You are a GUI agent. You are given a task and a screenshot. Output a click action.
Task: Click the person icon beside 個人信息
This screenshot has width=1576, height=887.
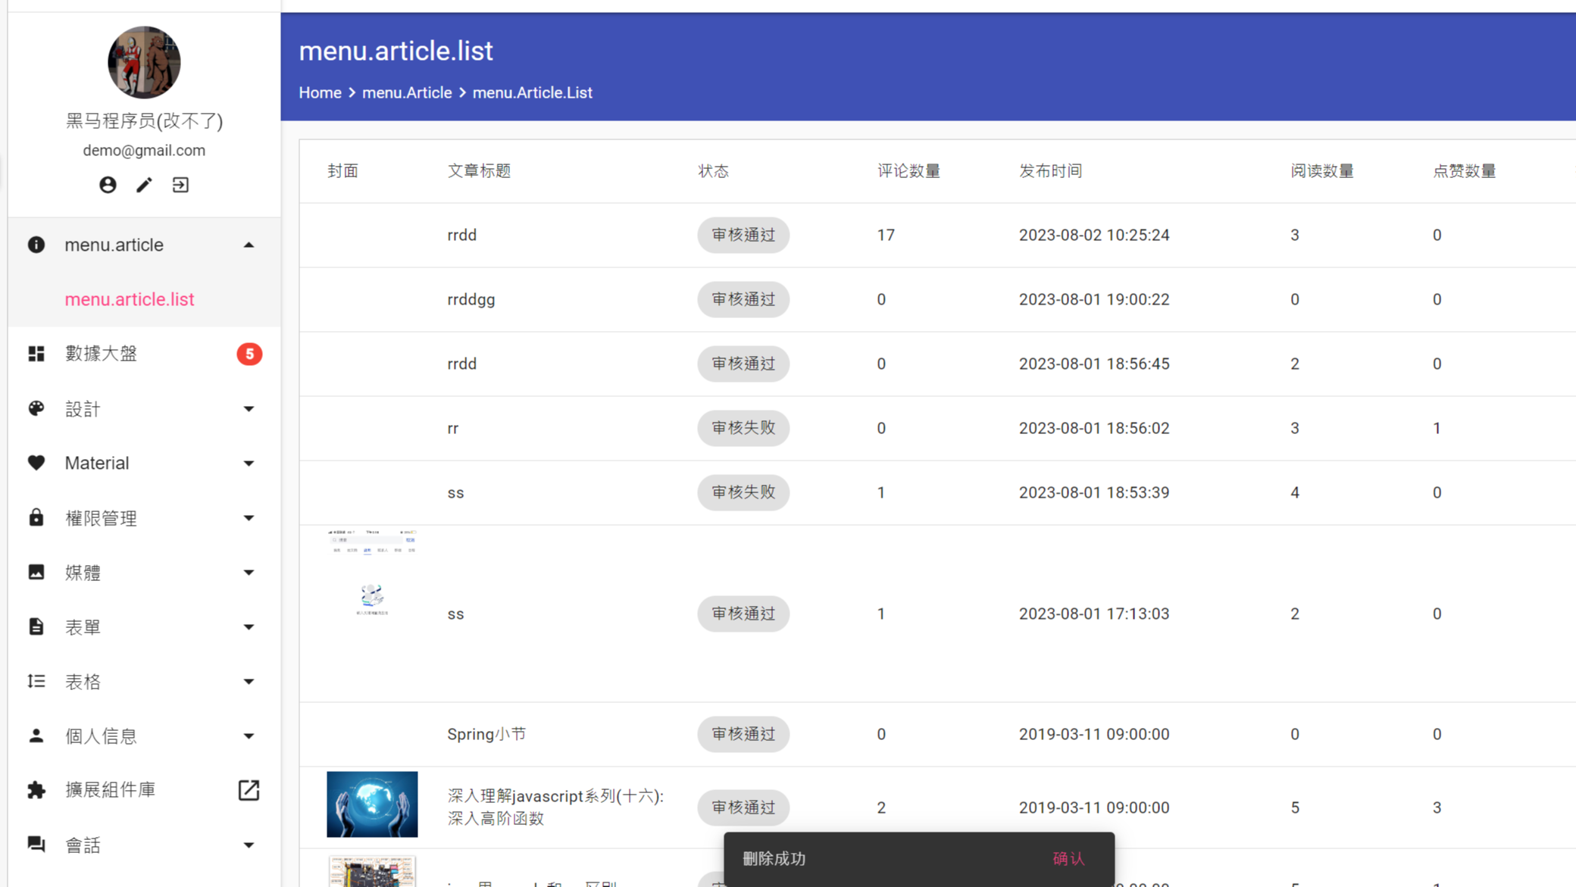click(36, 736)
